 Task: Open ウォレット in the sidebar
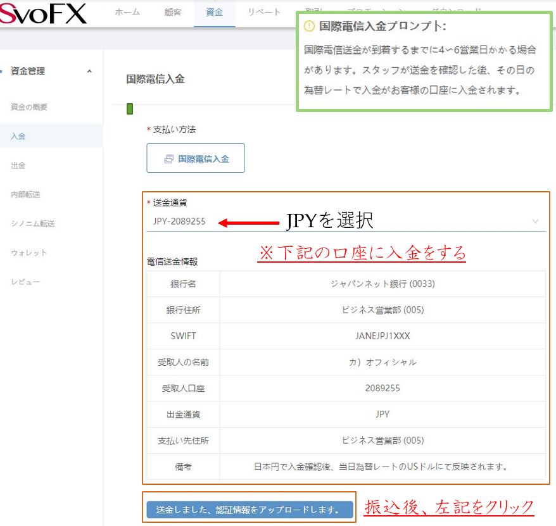pyautogui.click(x=29, y=253)
